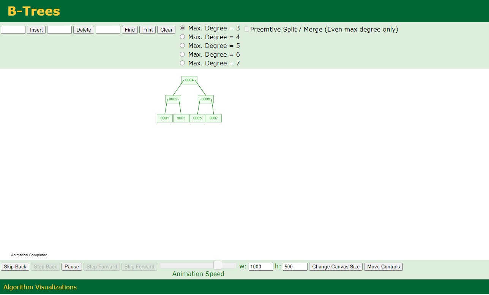This screenshot has width=489, height=295.
Task: Enable Preemtive Split / Merge checkbox
Action: tap(246, 29)
